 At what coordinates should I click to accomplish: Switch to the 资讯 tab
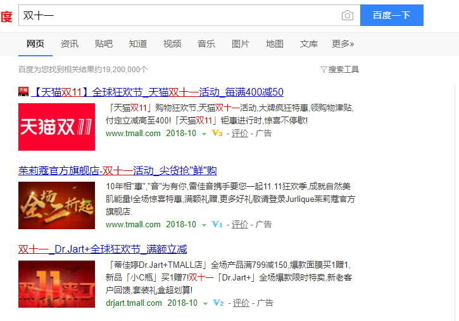point(70,44)
